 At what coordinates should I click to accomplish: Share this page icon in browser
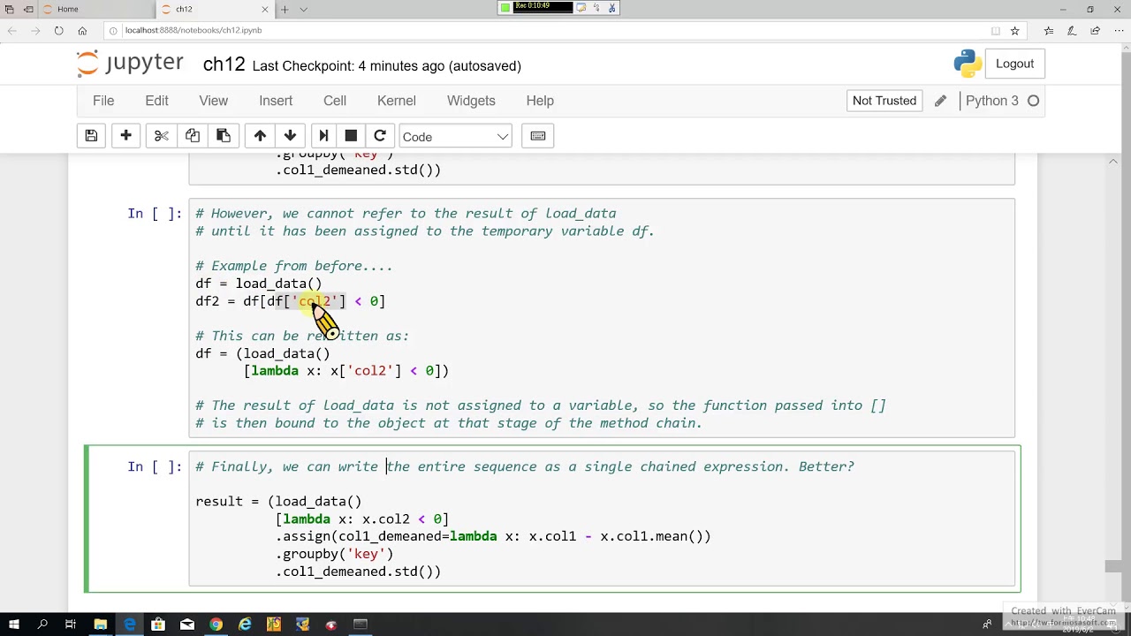pyautogui.click(x=1095, y=30)
